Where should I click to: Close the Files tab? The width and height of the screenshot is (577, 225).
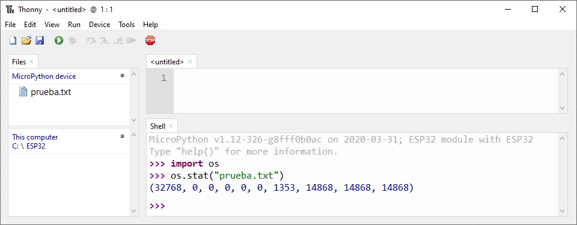click(31, 61)
